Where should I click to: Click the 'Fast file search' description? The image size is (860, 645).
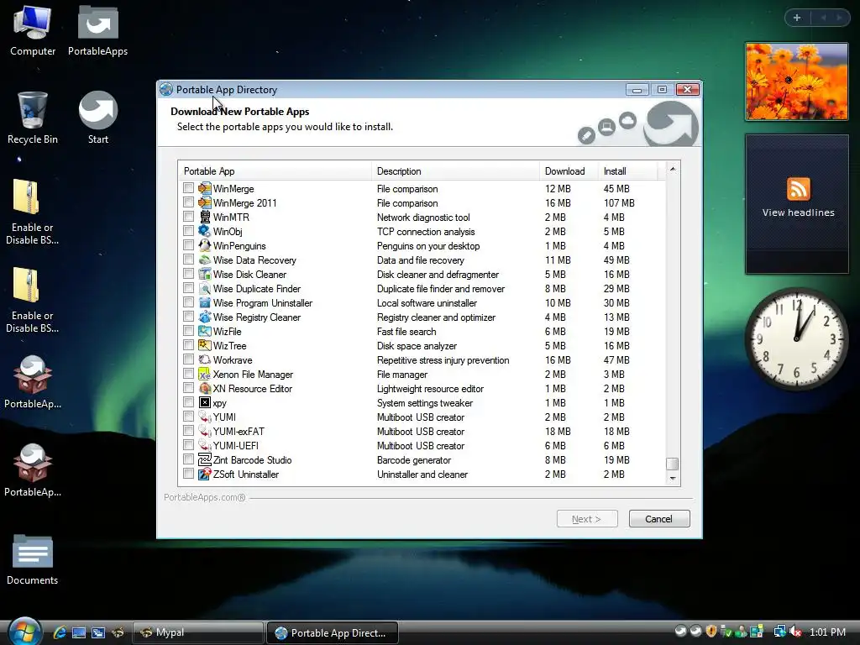(x=406, y=331)
